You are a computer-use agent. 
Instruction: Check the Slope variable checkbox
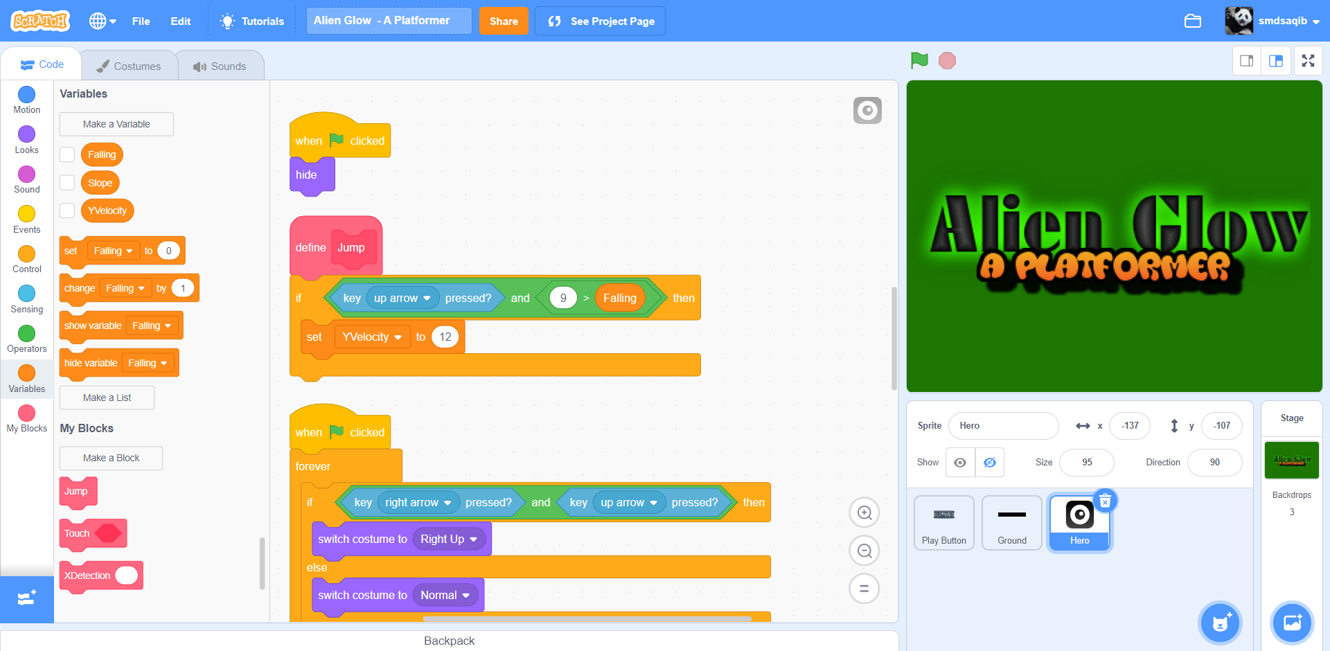pos(66,182)
